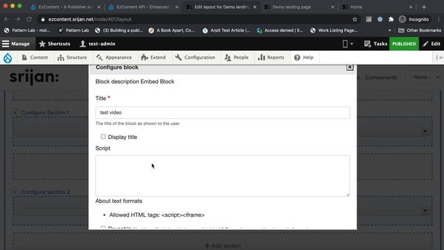Open the Appearance admin menu
Viewport: 444px width, 250px height.
click(114, 57)
